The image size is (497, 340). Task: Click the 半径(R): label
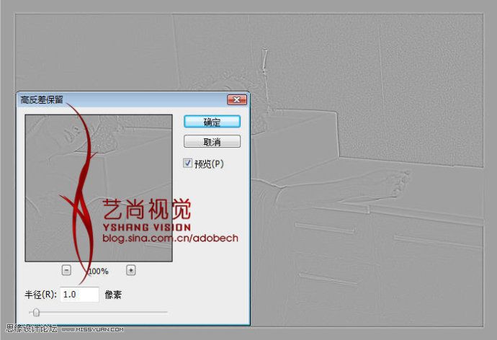click(x=41, y=295)
